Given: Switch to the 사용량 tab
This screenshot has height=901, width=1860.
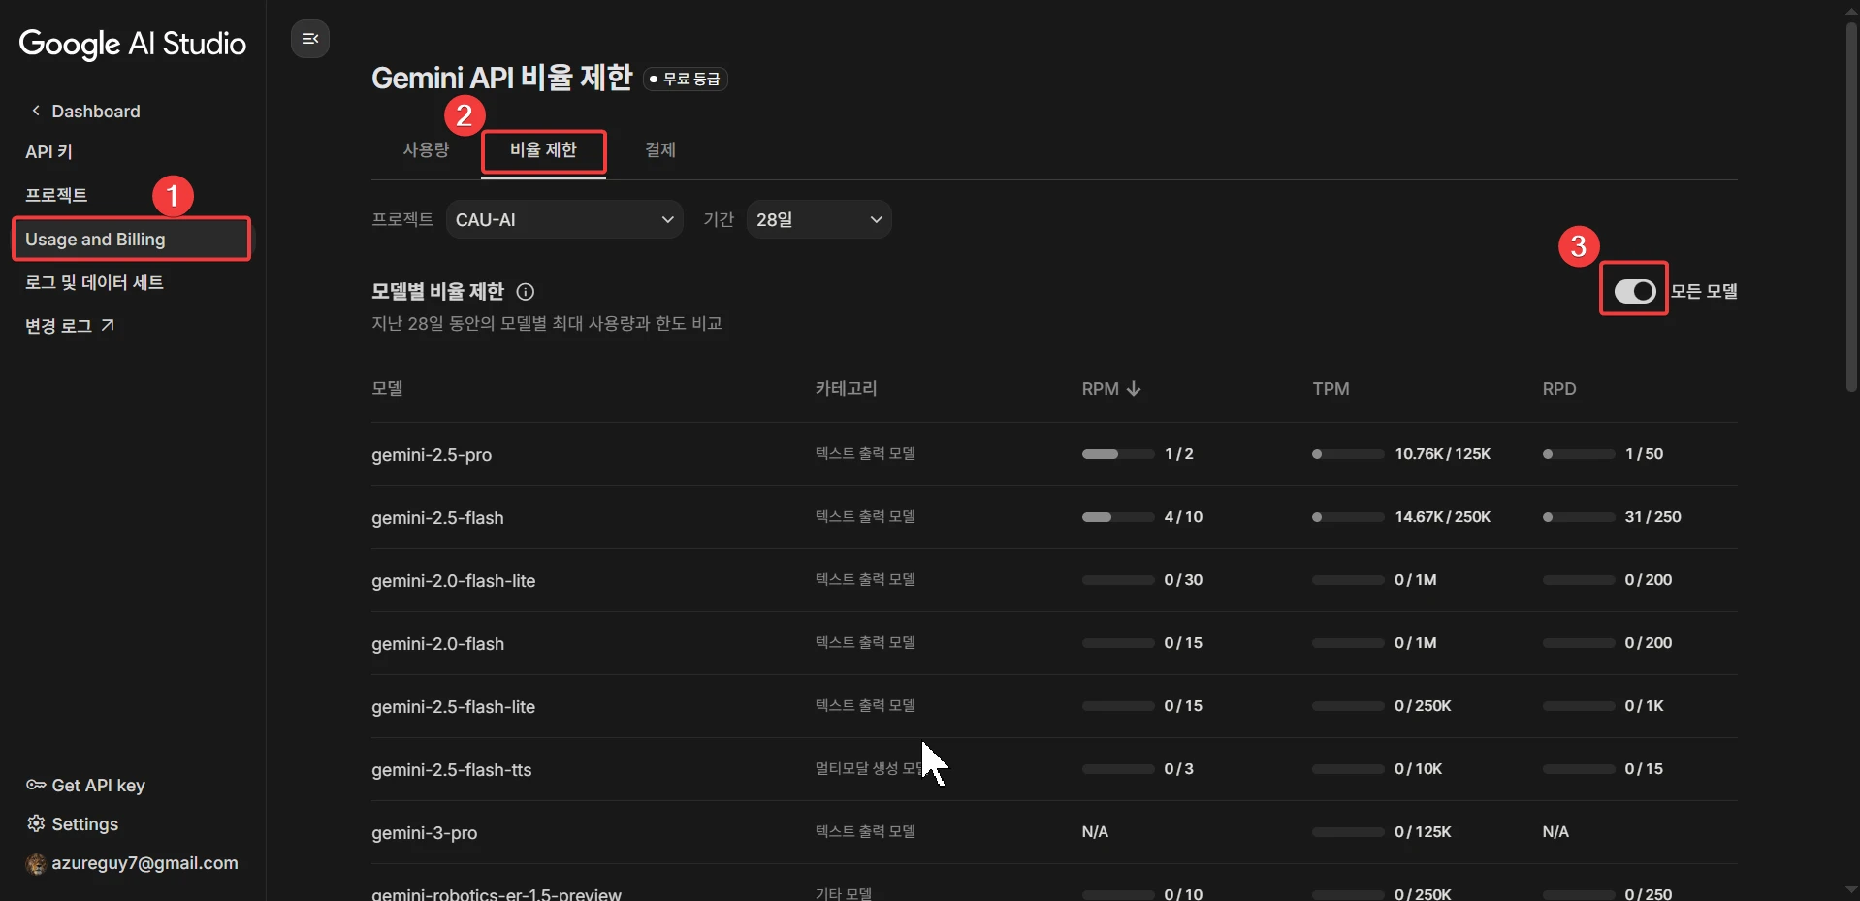Looking at the screenshot, I should point(426,150).
